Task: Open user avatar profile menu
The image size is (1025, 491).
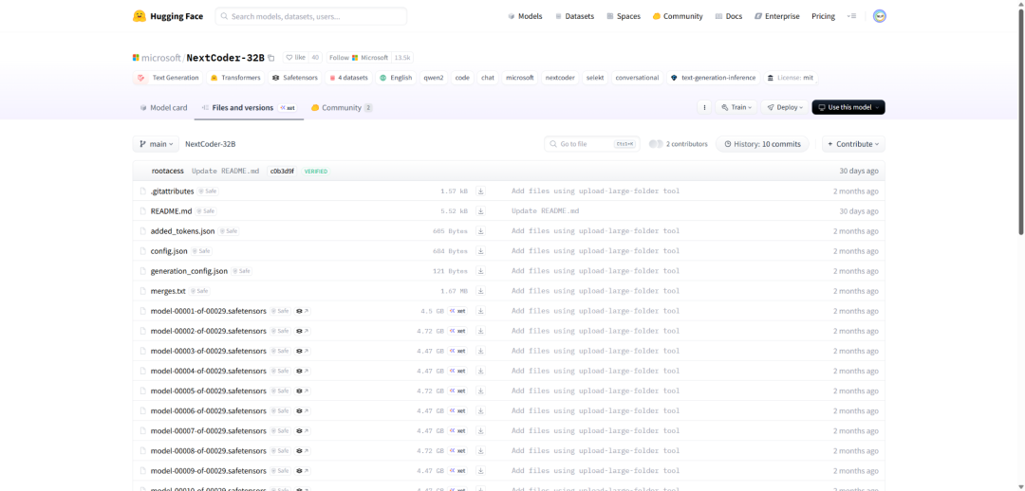Action: tap(879, 16)
